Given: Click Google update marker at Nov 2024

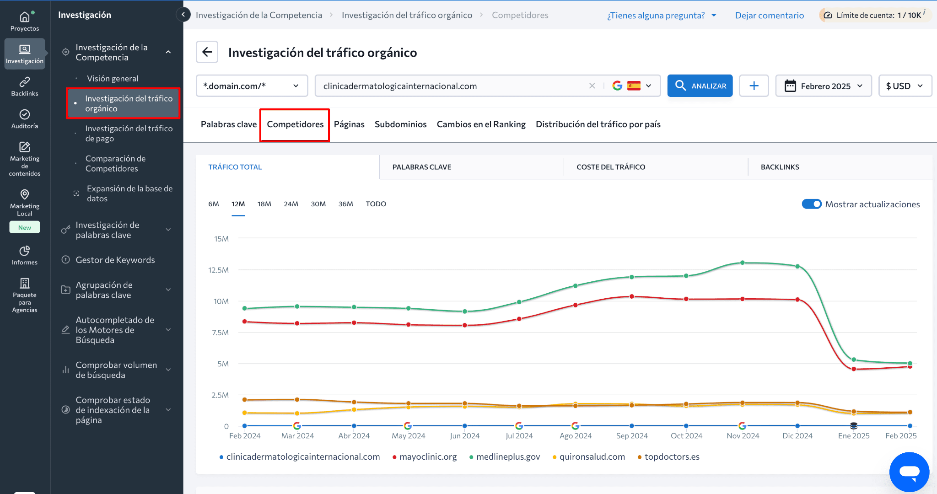Looking at the screenshot, I should coord(743,426).
